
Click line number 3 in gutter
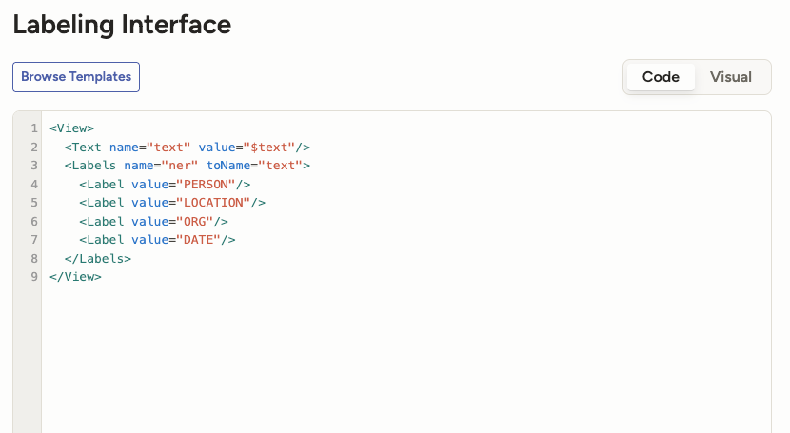tap(33, 166)
